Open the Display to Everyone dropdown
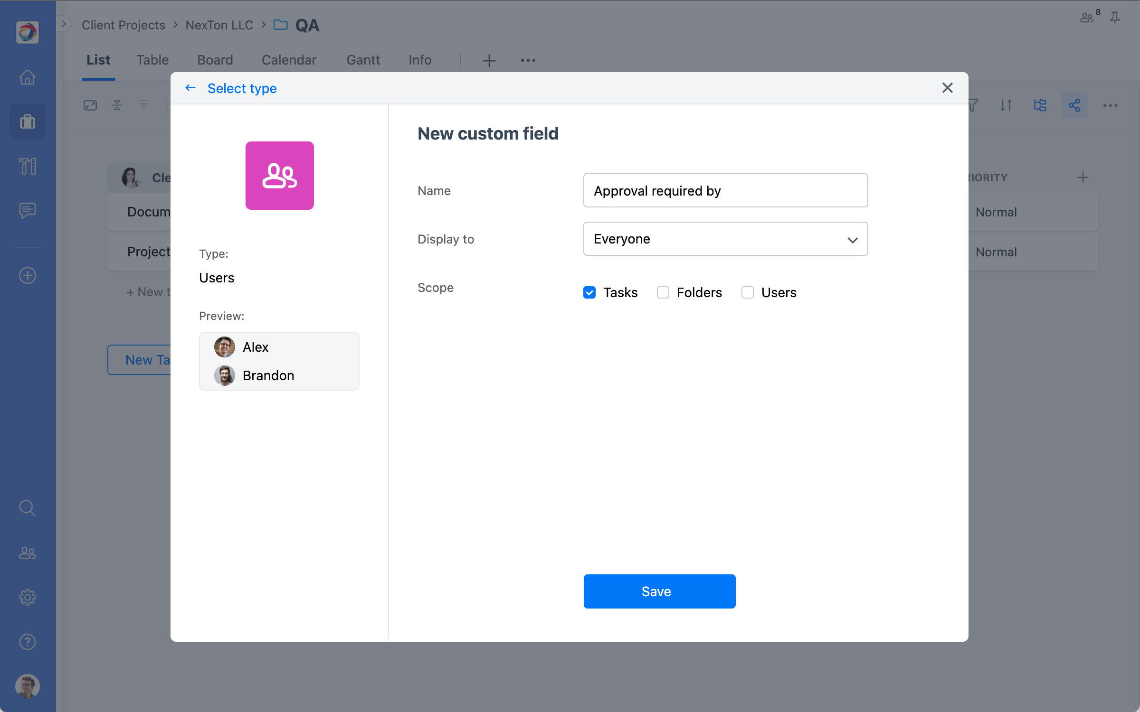Image resolution: width=1140 pixels, height=712 pixels. tap(726, 239)
